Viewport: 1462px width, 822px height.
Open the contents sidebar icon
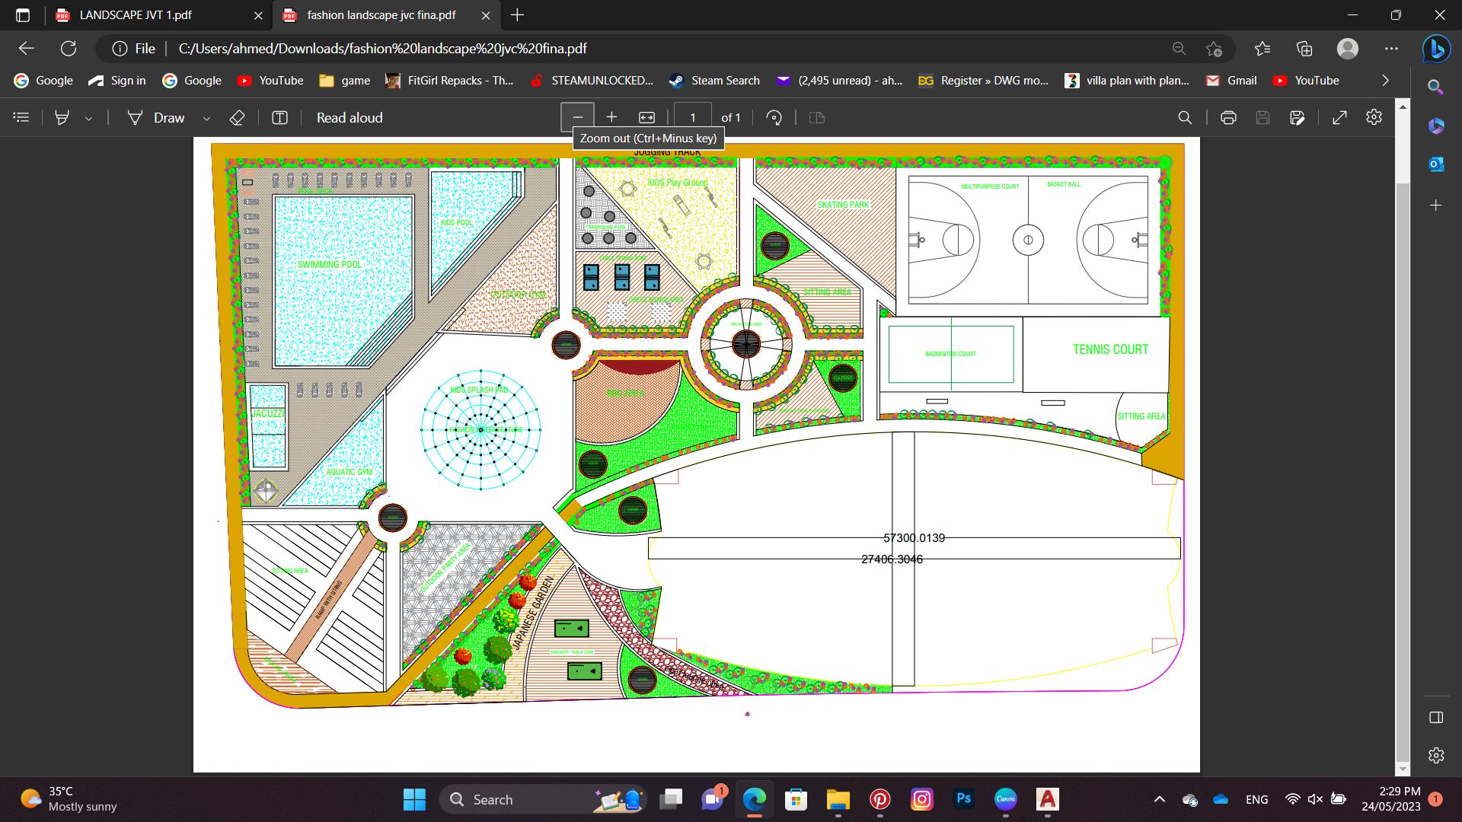click(21, 117)
